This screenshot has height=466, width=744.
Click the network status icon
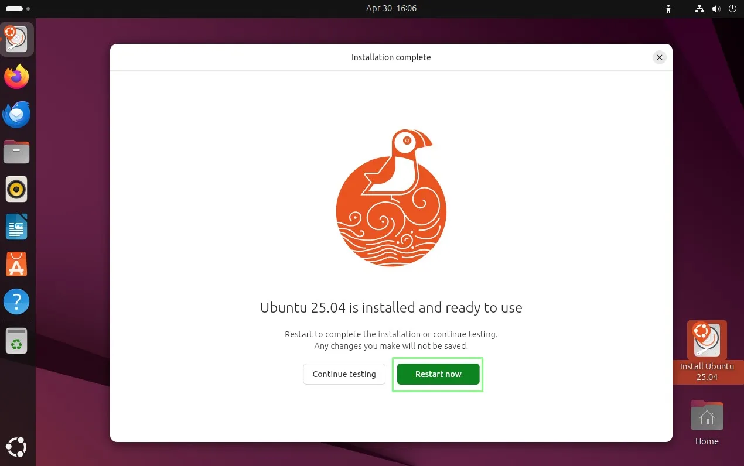699,9
